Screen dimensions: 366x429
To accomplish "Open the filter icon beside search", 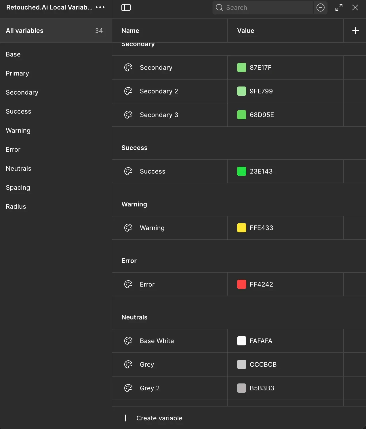I will pyautogui.click(x=321, y=7).
